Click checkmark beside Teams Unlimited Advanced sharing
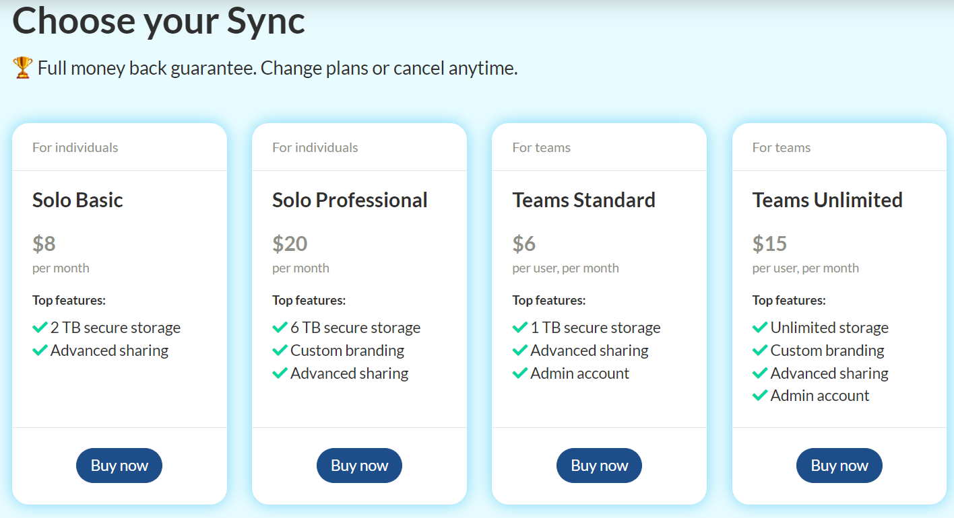 [x=760, y=373]
